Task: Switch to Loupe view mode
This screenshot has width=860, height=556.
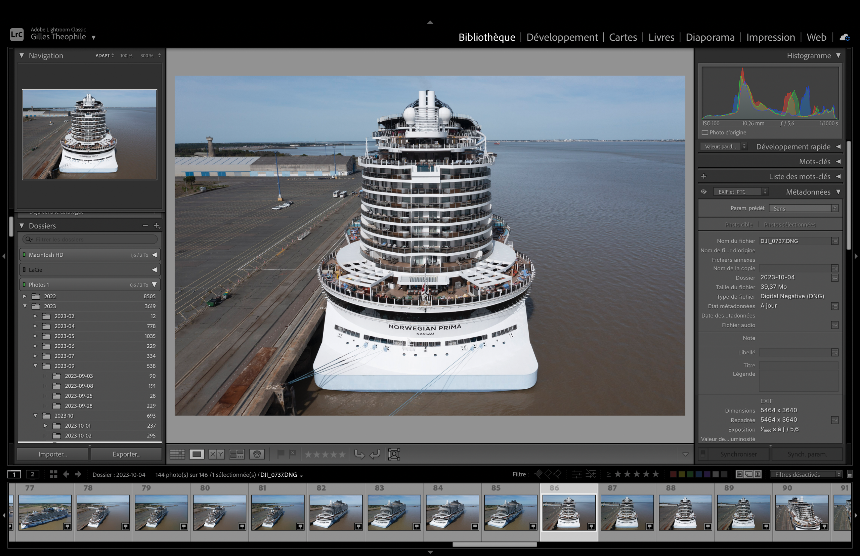Action: (x=197, y=454)
